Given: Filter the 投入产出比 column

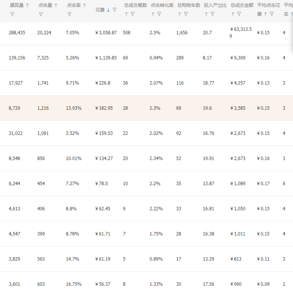Looking at the screenshot, I should tap(212, 14).
